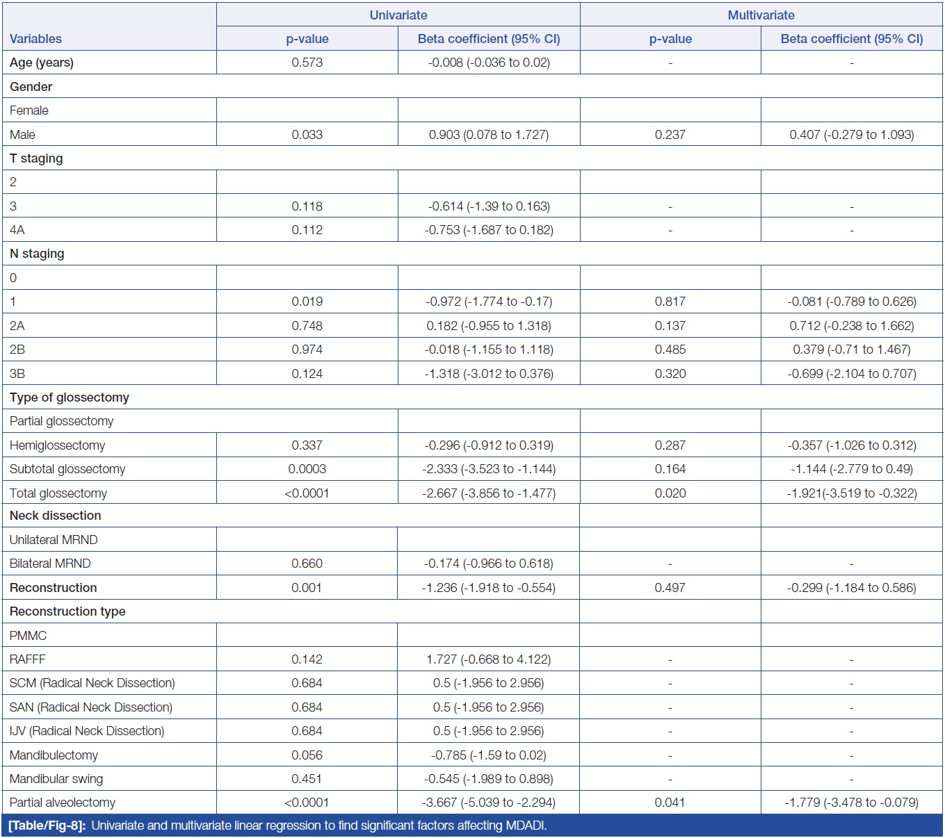Select the "Bilateral MRND" row label
Viewport: 945px width, 838px height.
(x=50, y=564)
